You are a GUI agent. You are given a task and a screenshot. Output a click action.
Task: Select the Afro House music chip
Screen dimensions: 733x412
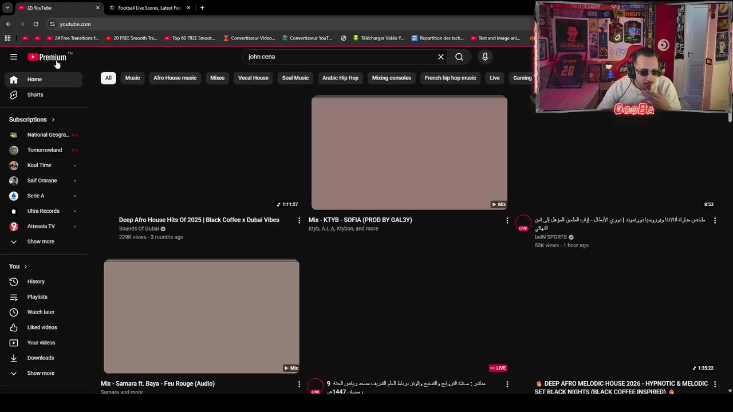[x=175, y=78]
